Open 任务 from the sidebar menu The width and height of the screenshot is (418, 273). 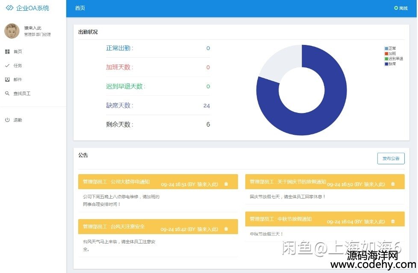pos(18,65)
